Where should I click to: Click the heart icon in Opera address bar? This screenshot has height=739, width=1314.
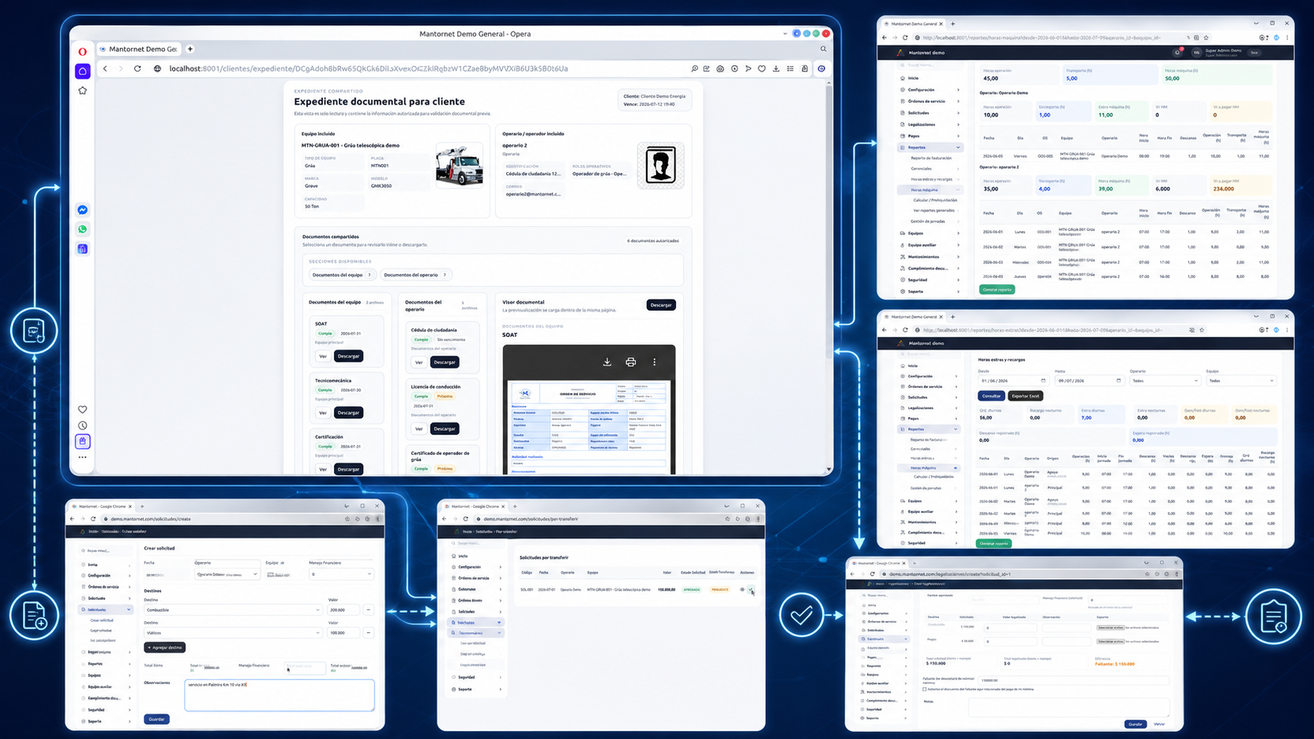click(762, 68)
